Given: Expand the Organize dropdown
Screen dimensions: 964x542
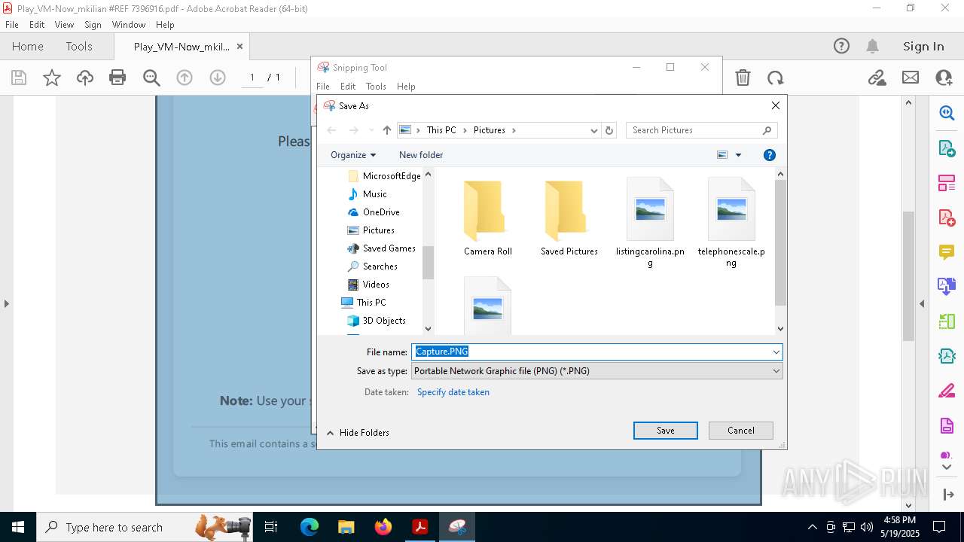Looking at the screenshot, I should click(352, 155).
